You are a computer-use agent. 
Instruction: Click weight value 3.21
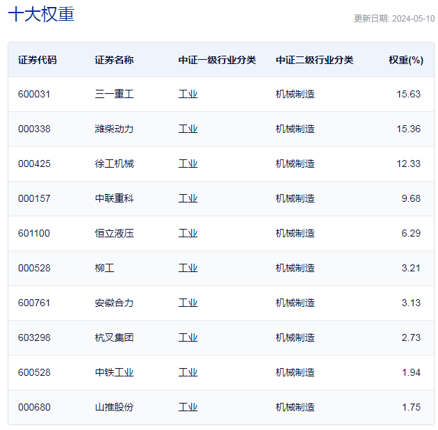(x=411, y=268)
